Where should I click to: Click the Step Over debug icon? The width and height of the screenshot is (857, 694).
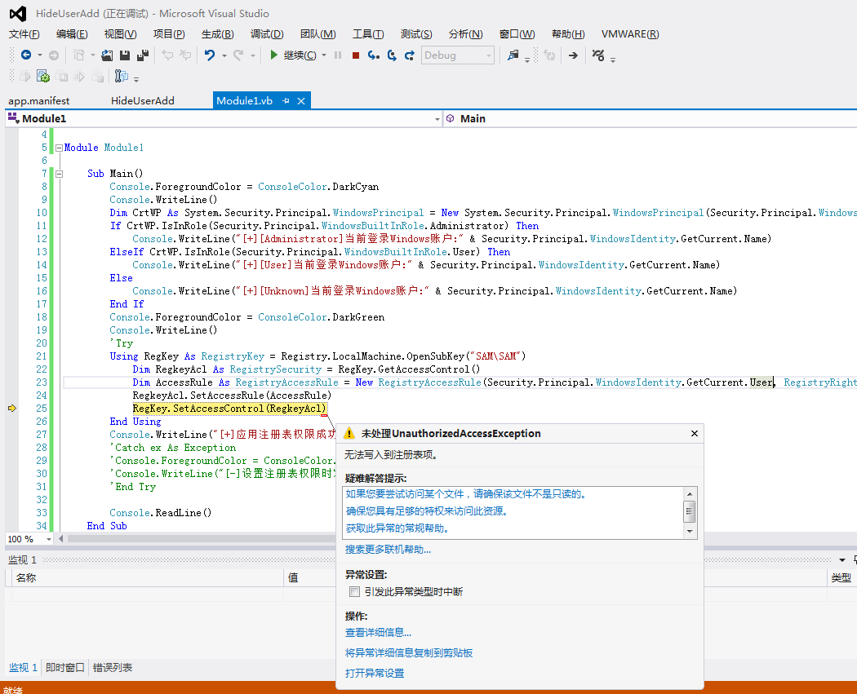(392, 55)
